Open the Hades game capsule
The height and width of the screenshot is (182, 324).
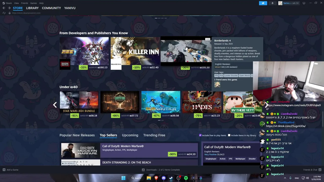[x=202, y=102]
